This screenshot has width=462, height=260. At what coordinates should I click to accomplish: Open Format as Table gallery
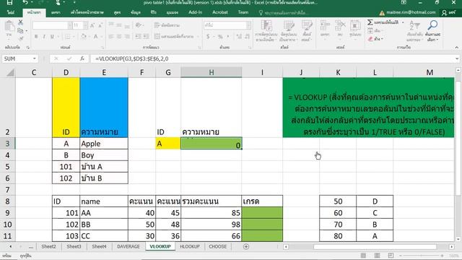pyautogui.click(x=289, y=30)
